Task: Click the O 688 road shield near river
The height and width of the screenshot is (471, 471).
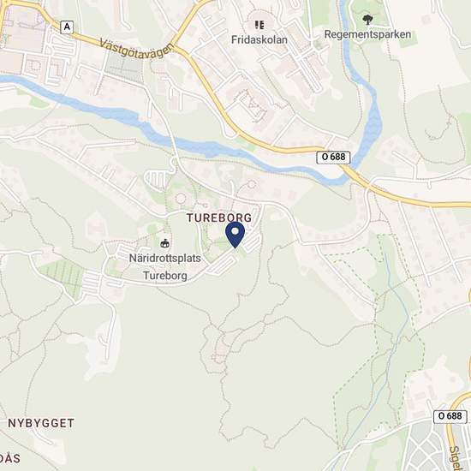Action: pyautogui.click(x=333, y=157)
